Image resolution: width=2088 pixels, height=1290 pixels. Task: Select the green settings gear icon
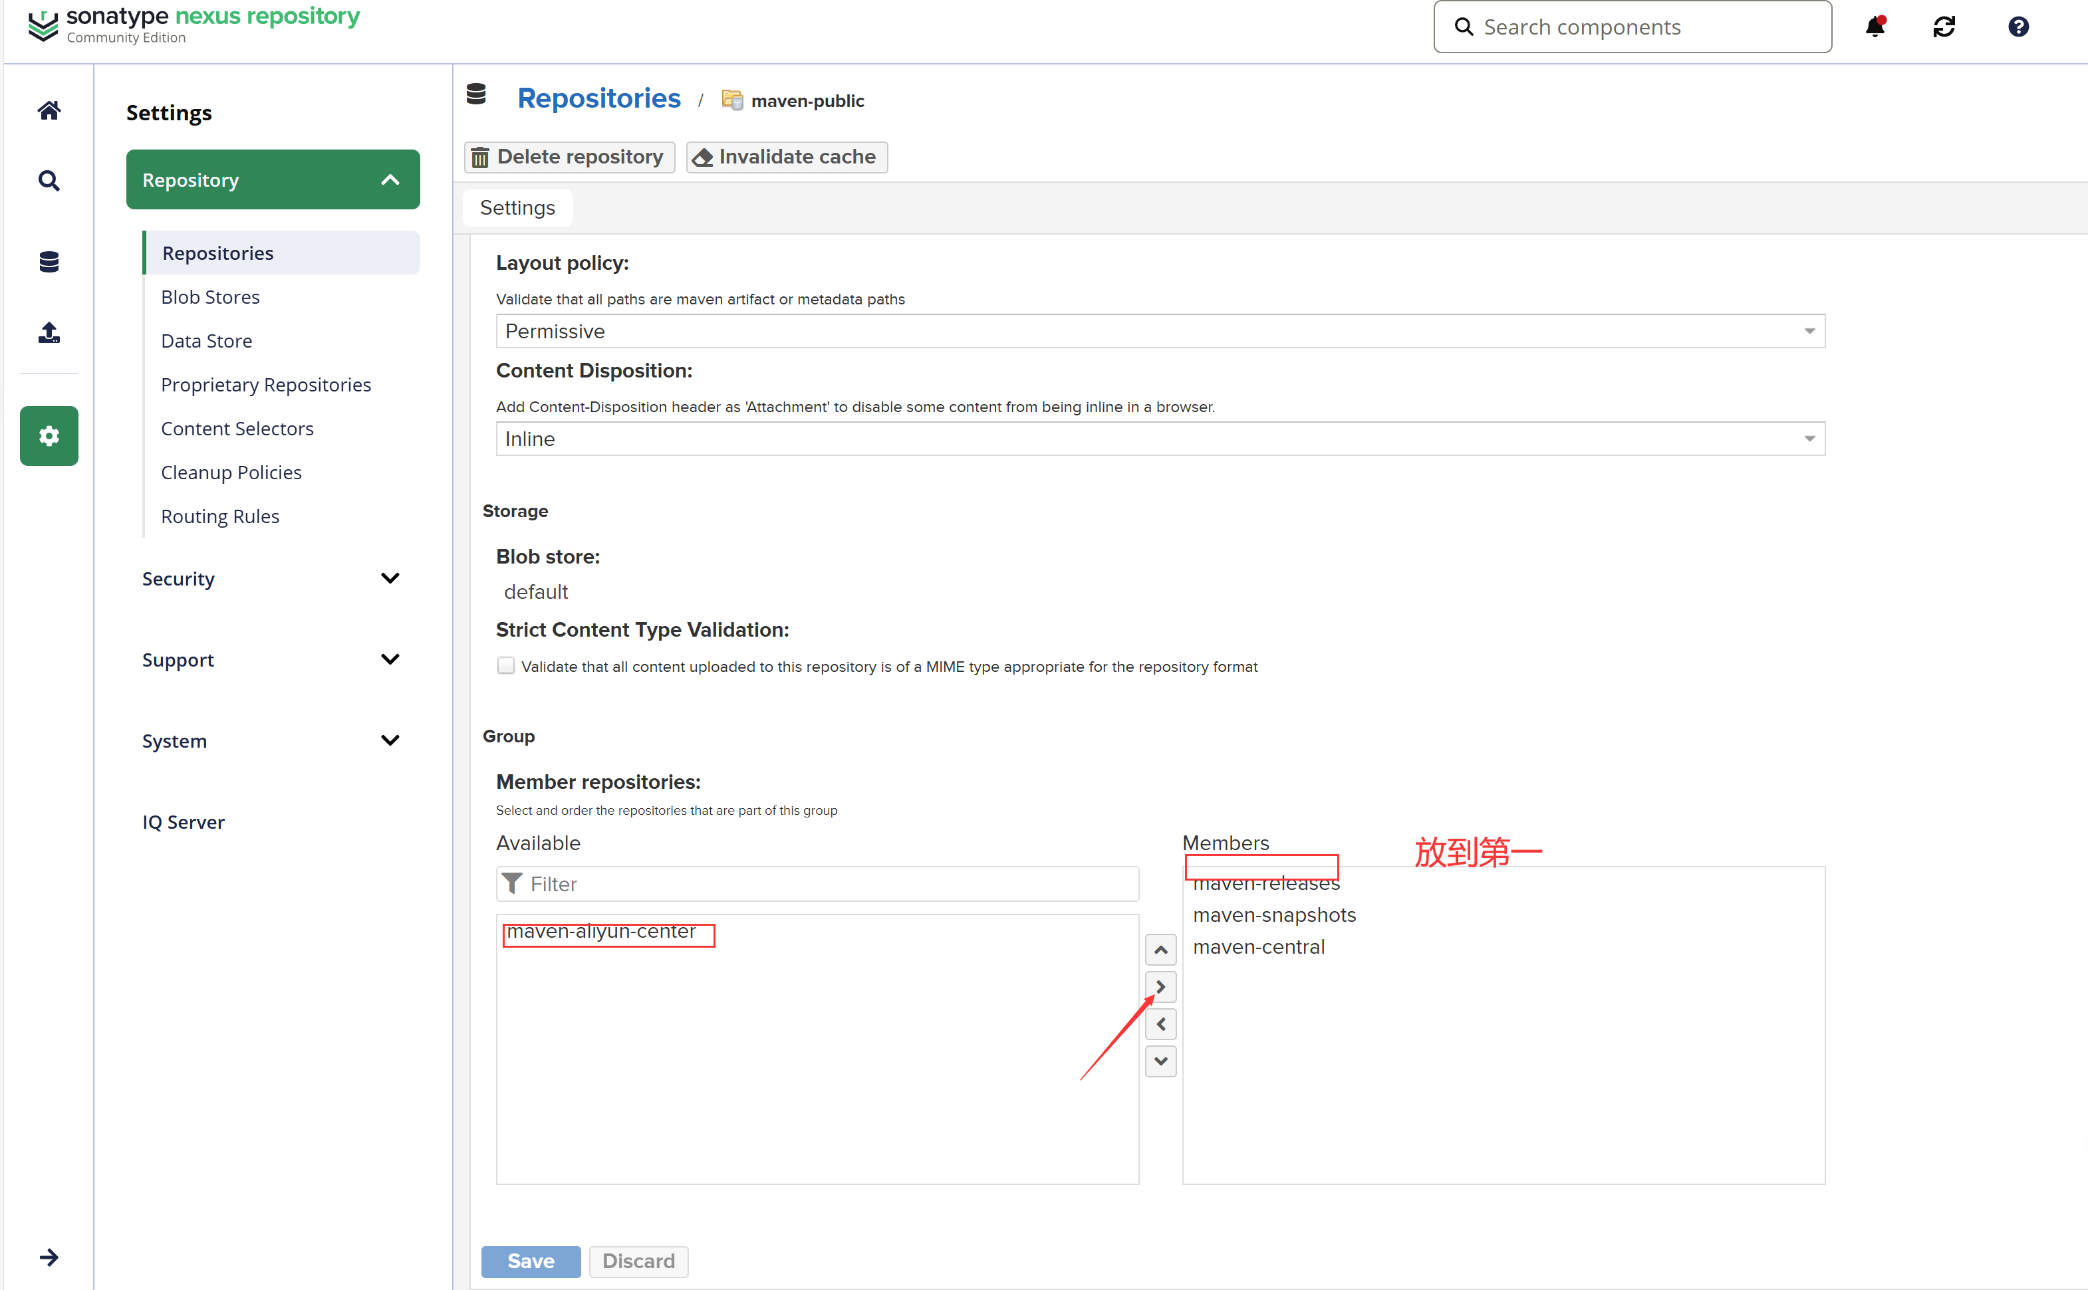click(x=49, y=436)
